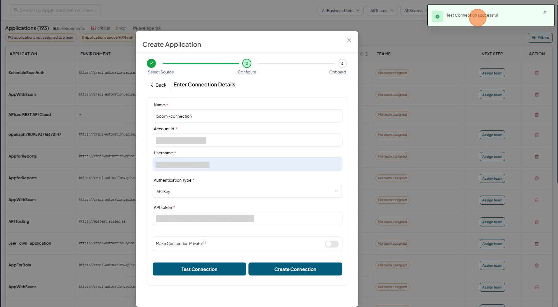Open the All Business Units filter

coord(341,10)
